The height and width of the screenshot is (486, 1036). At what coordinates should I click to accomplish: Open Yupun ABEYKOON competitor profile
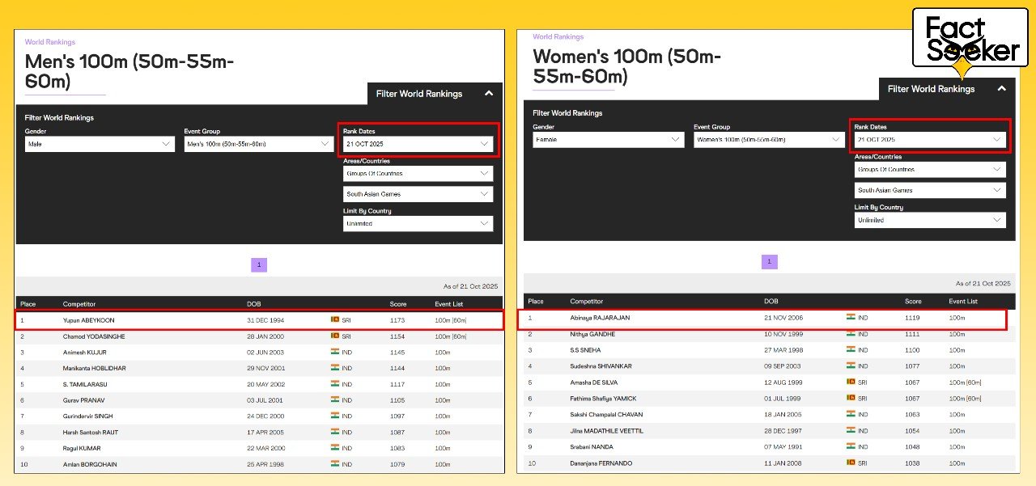[89, 320]
